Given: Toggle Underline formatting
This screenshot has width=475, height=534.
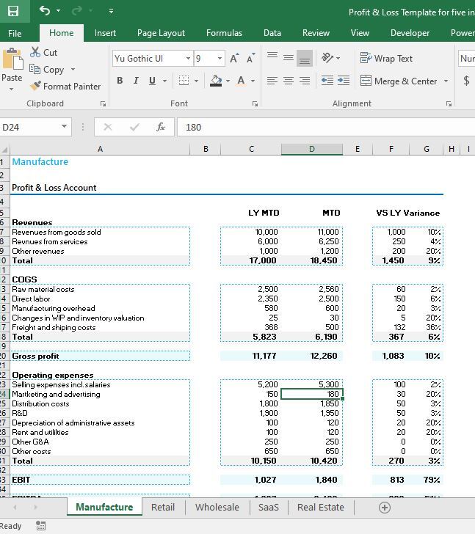Looking at the screenshot, I should click(152, 81).
